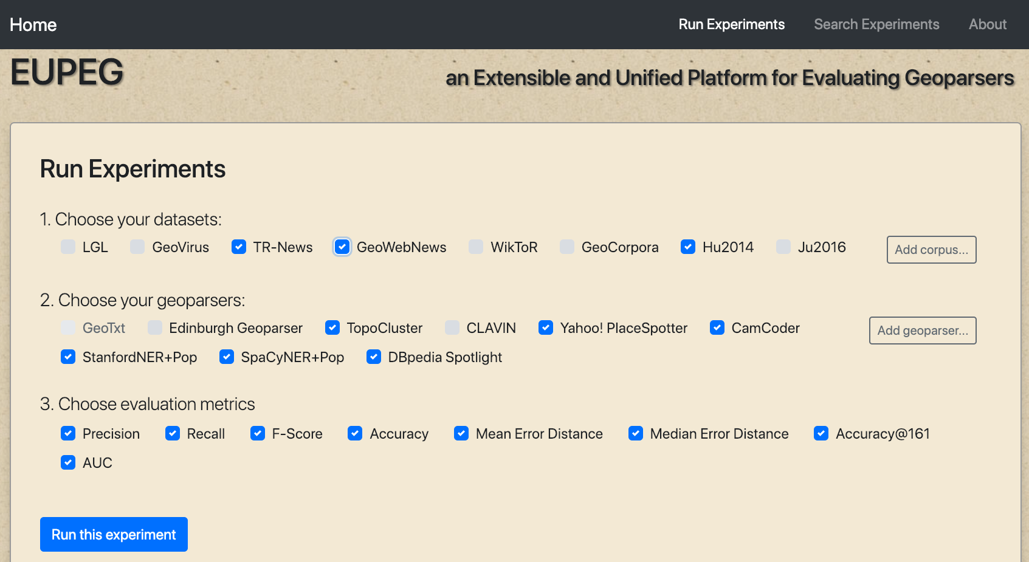Screen dimensions: 1029x562
Task: Uncheck the Hu2014 dataset
Action: point(688,247)
